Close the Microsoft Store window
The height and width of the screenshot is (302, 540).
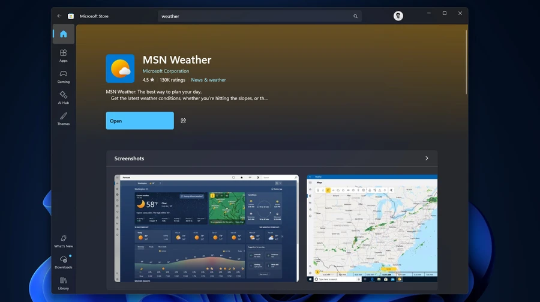[x=460, y=13]
